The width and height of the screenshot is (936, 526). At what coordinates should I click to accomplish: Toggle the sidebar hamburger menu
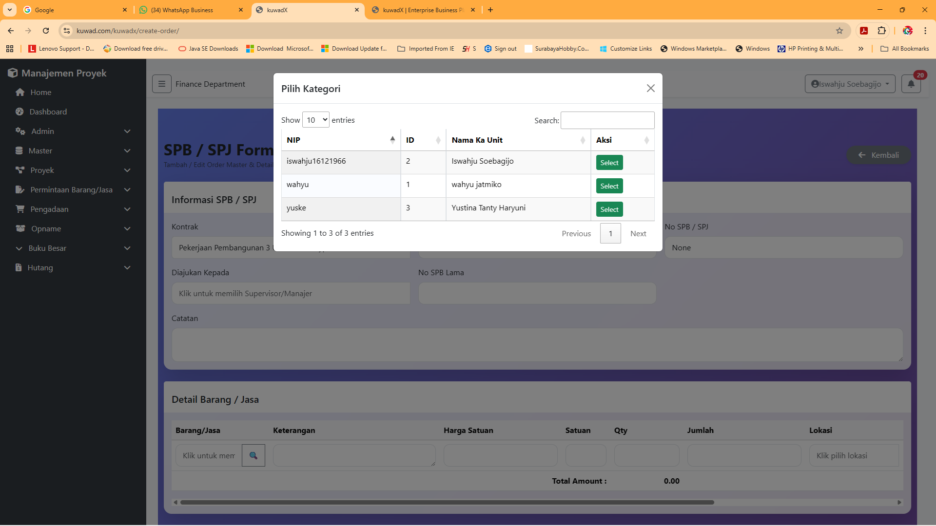[162, 84]
